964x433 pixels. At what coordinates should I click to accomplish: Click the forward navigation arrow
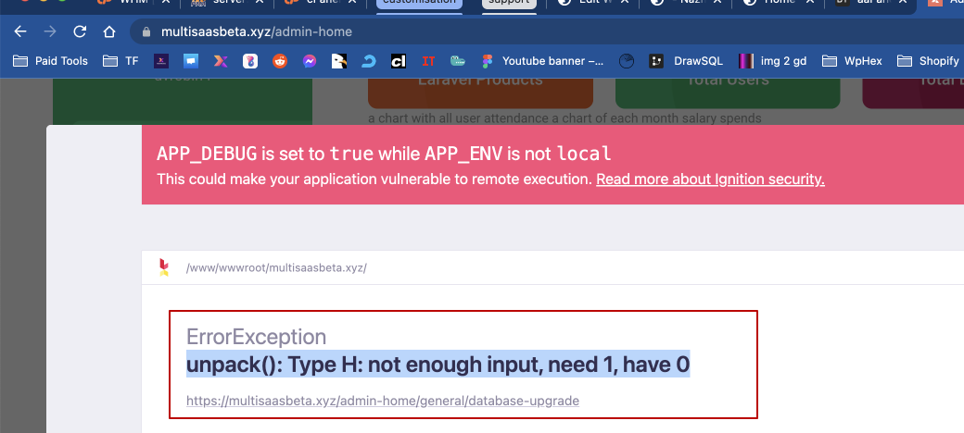pyautogui.click(x=50, y=31)
